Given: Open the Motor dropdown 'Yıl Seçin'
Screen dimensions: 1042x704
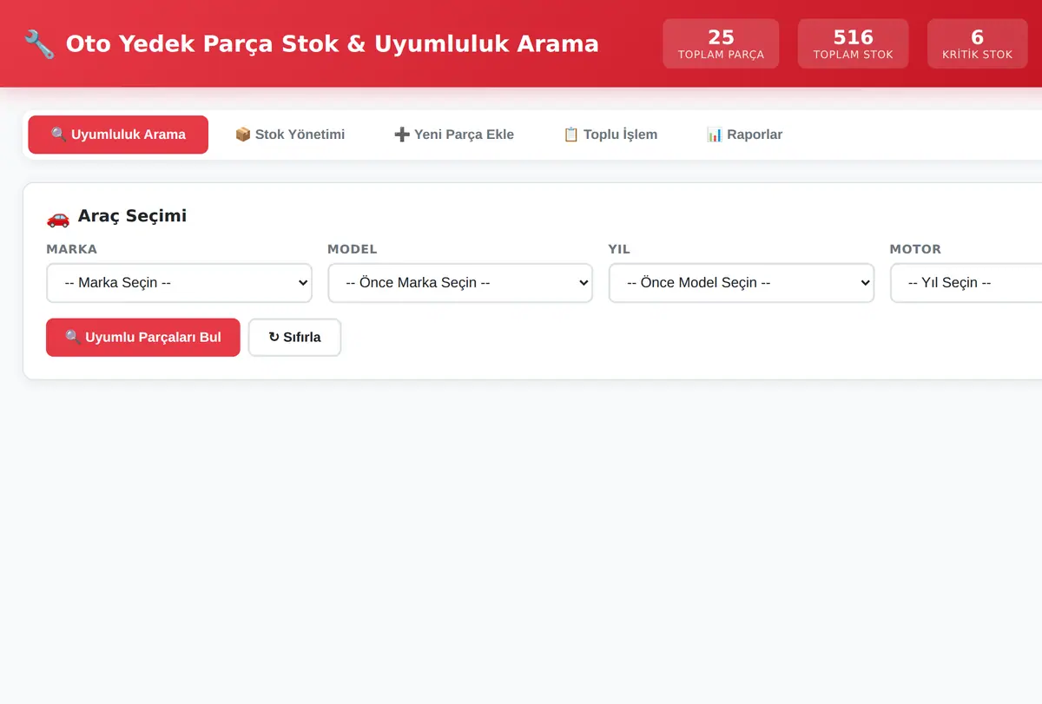Looking at the screenshot, I should pyautogui.click(x=966, y=283).
